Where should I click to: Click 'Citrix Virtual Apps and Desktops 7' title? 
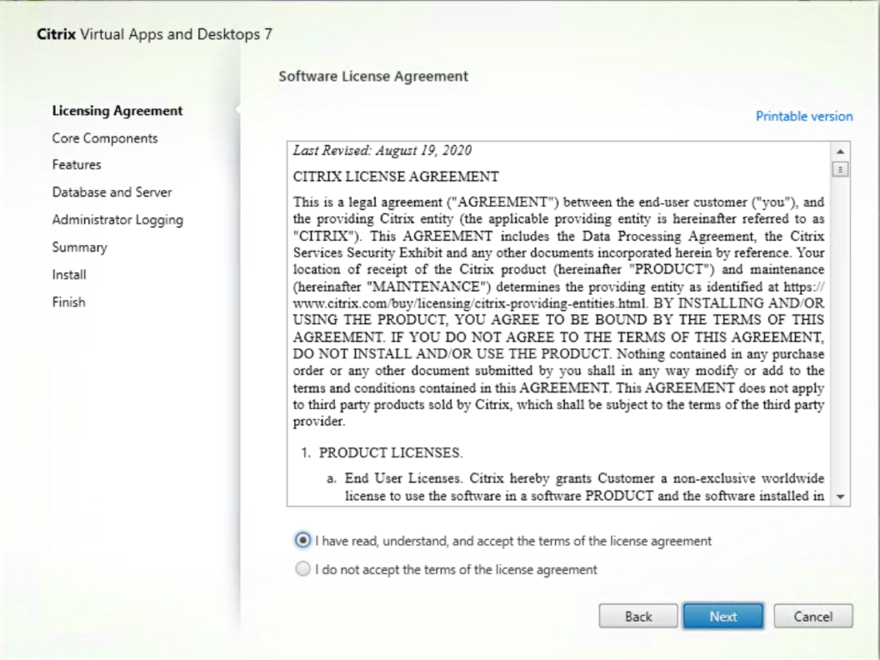coord(155,34)
